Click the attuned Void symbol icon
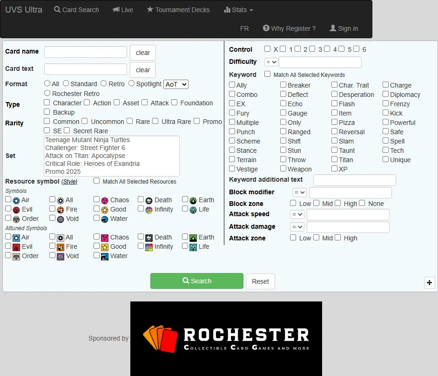This screenshot has width=438, height=376. point(61,256)
